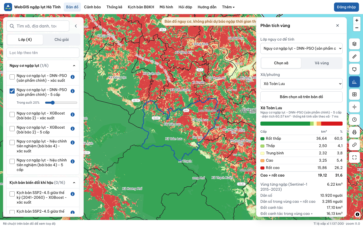Screen dimensions: 363x227
Task: Collapse the left sidebar panel
Action: 76,26
